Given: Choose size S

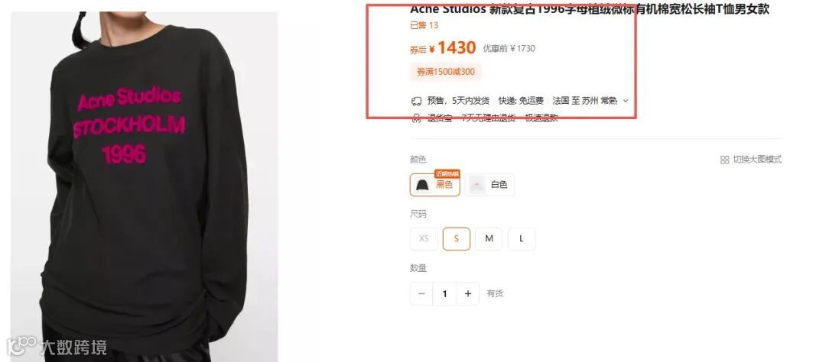Looking at the screenshot, I should pyautogui.click(x=456, y=239).
